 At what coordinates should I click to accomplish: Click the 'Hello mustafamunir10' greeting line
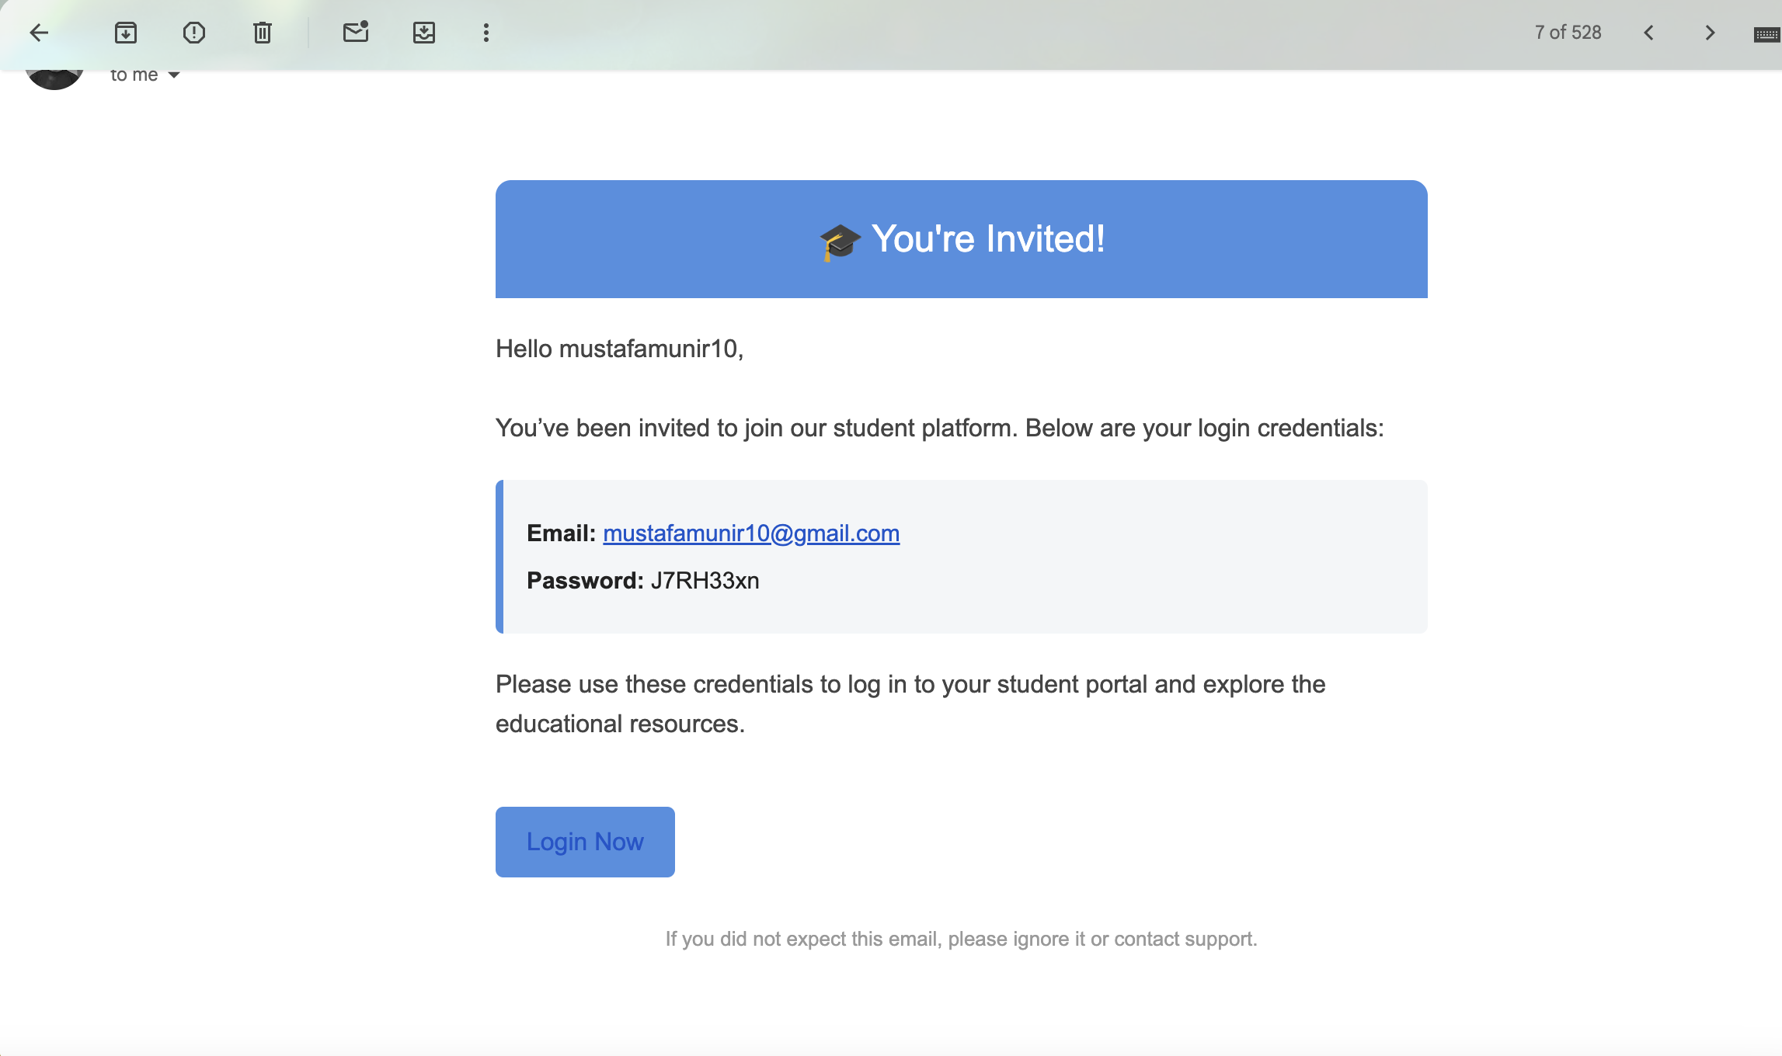[619, 349]
